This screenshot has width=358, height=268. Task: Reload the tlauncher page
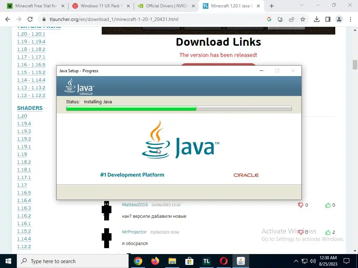click(30, 20)
